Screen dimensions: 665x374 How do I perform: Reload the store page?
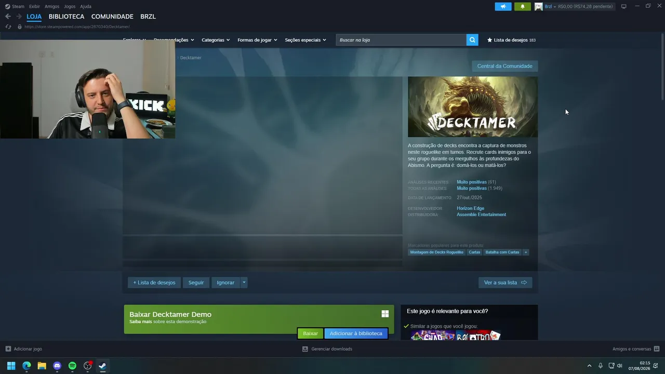pyautogui.click(x=8, y=26)
